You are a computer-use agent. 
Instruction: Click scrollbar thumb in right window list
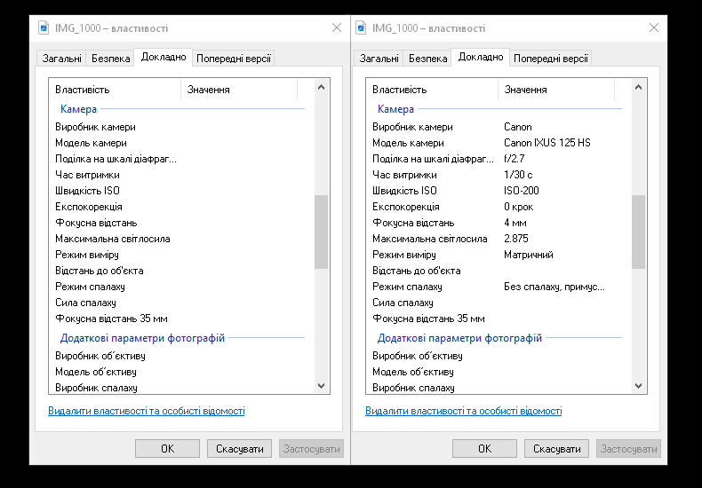tap(638, 232)
